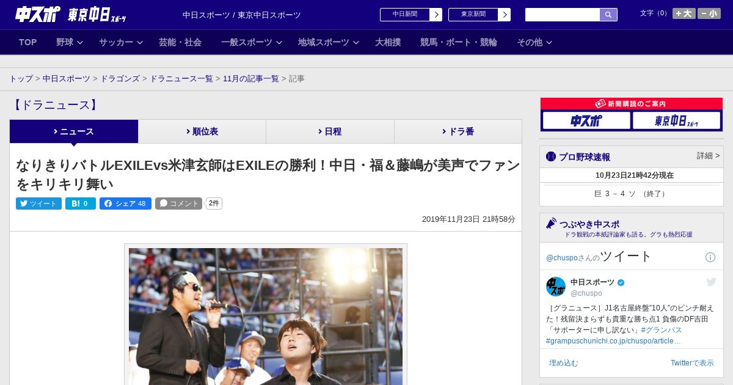Click the Twitter info circle icon
This screenshot has height=385, width=733.
[710, 257]
